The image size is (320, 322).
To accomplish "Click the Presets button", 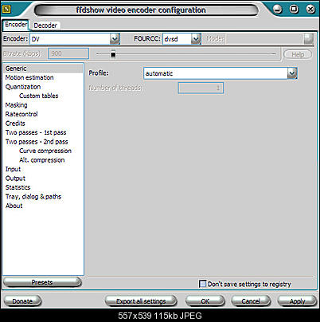I will point(42,282).
